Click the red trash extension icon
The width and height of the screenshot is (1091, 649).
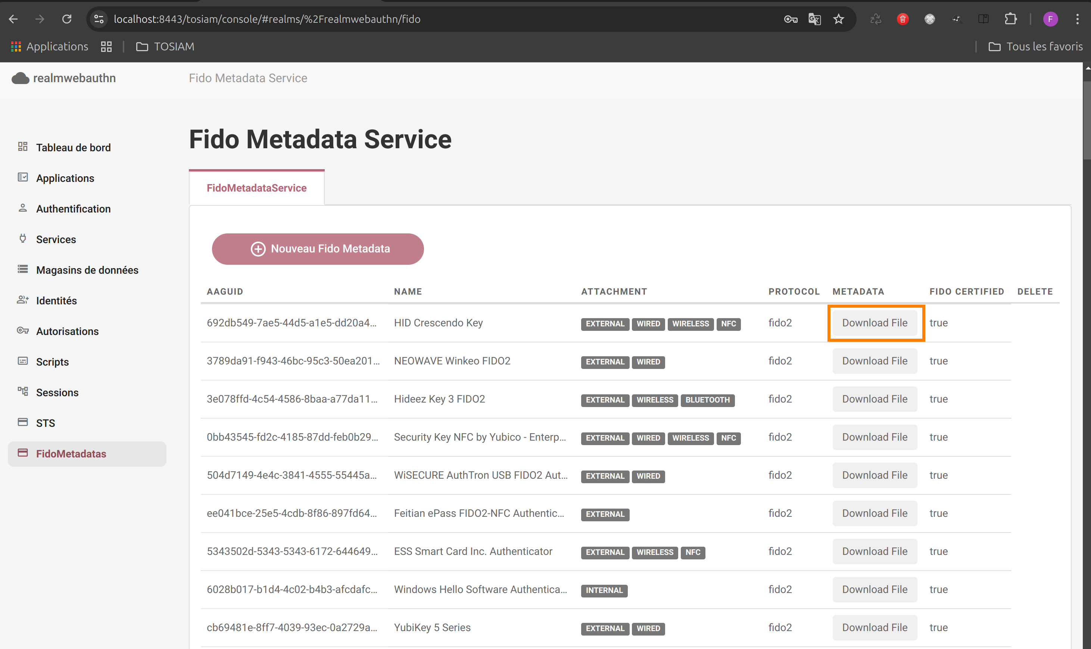click(903, 19)
